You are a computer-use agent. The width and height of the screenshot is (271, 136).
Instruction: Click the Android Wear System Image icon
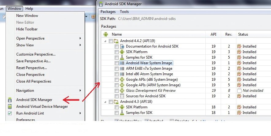[122, 63]
